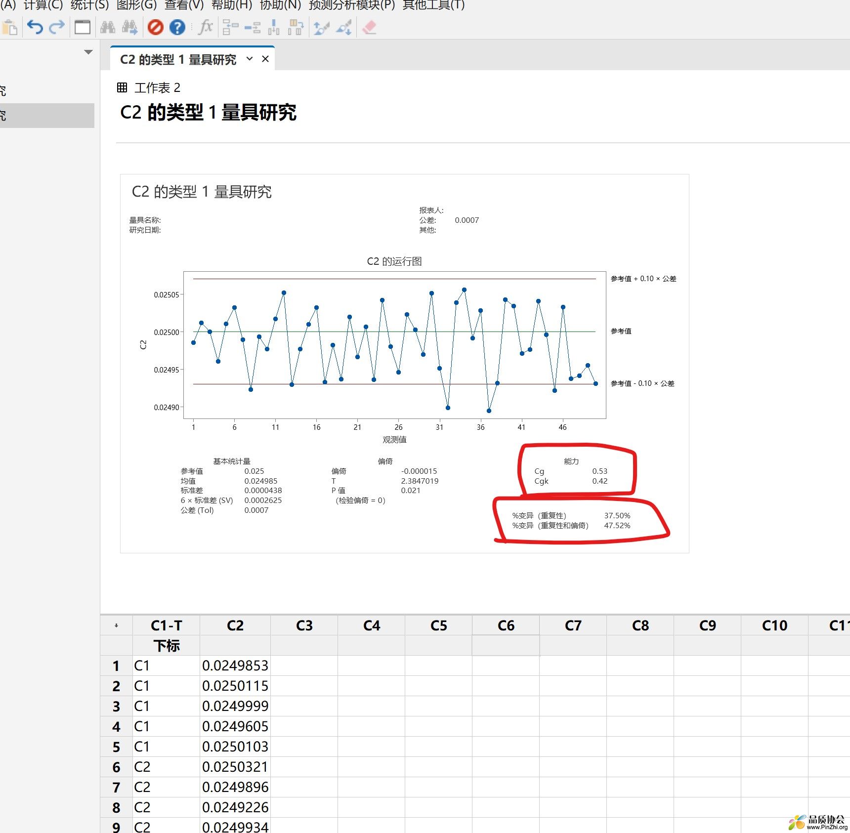Click the move columns toolbar icon

(296, 27)
